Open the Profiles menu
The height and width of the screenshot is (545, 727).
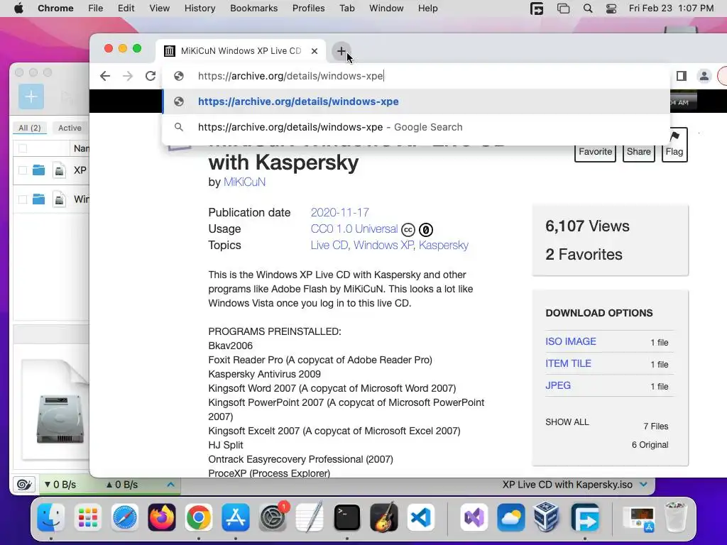click(x=308, y=9)
